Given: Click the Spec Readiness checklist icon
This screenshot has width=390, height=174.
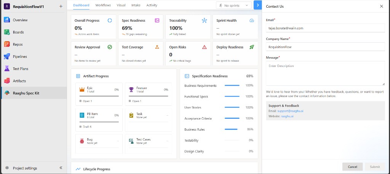Looking at the screenshot, I should point(157,21).
